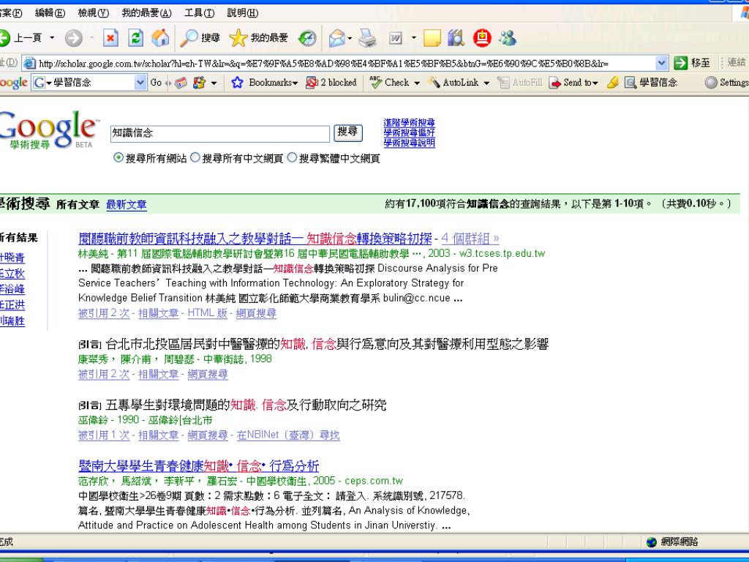749x562 pixels.
Task: Expand the AutoLink dropdown arrow
Action: (486, 83)
